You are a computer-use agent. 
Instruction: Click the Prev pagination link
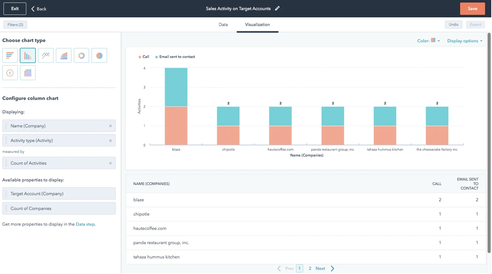pos(289,268)
